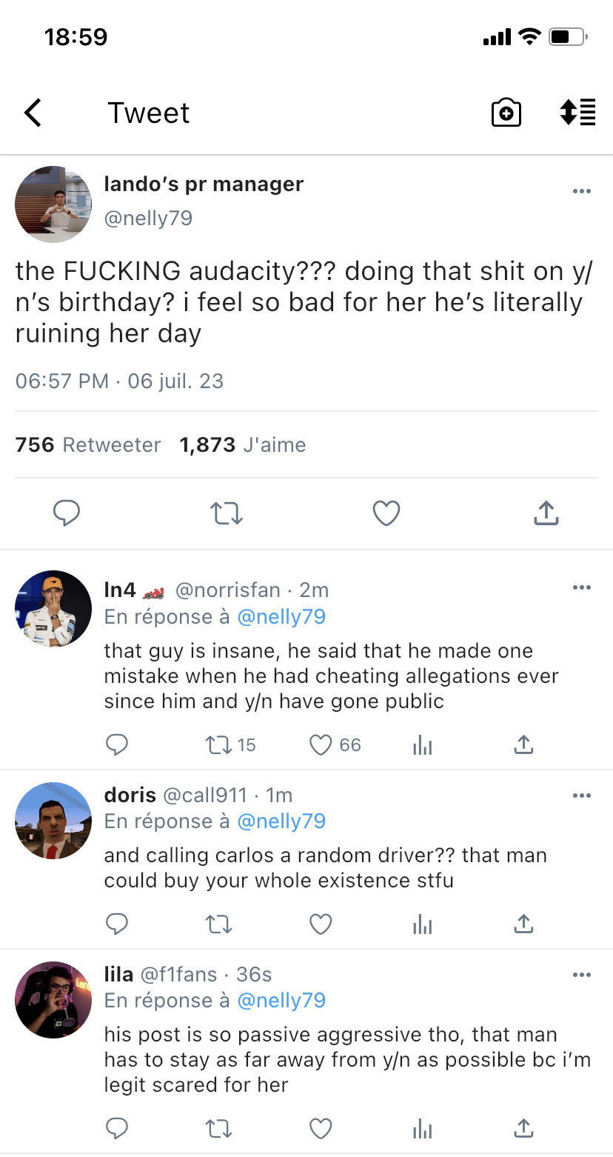Open lando's pr manager profile picture
Image resolution: width=613 pixels, height=1157 pixels.
tap(53, 204)
